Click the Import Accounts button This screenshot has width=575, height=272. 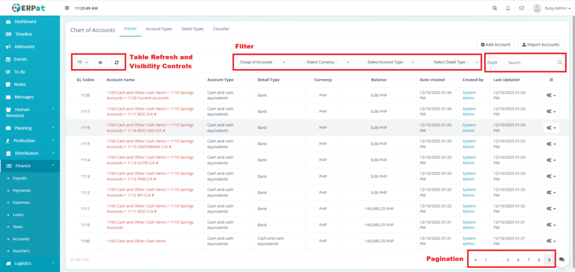(541, 44)
